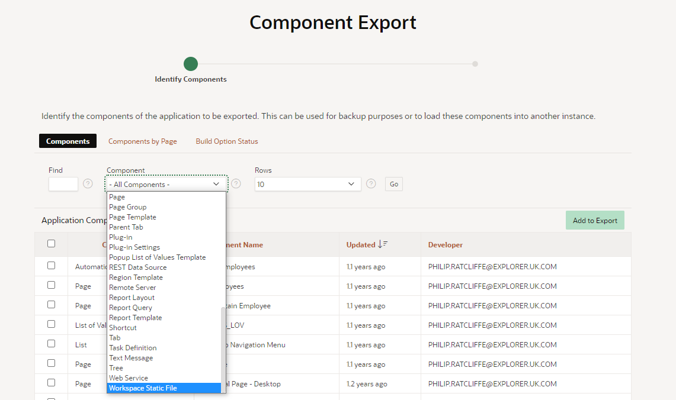Click developer email in Global Page row

[492, 383]
